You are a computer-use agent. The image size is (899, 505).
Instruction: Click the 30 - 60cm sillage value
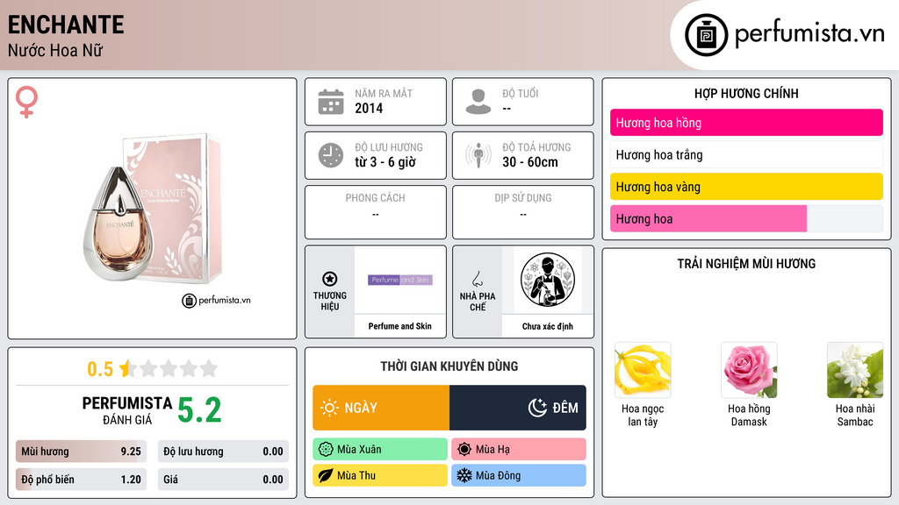[x=529, y=162]
